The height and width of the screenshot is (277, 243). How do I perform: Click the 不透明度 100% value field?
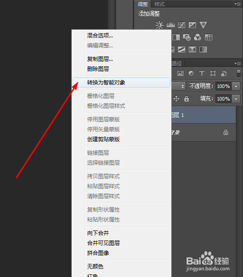click(224, 86)
